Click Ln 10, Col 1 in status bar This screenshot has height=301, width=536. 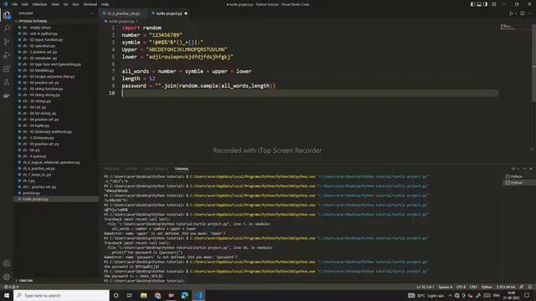pos(425,287)
